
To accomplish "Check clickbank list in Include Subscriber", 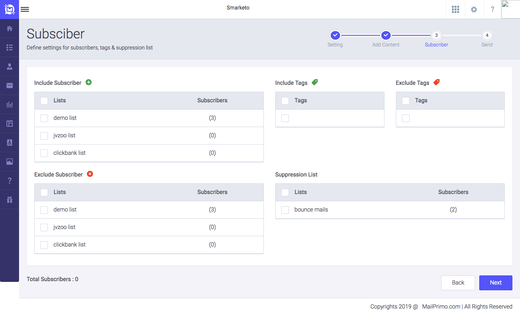I will click(44, 153).
